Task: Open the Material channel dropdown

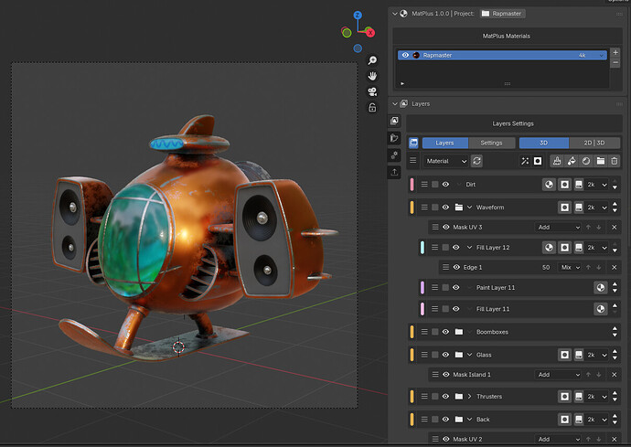Action: coord(446,161)
